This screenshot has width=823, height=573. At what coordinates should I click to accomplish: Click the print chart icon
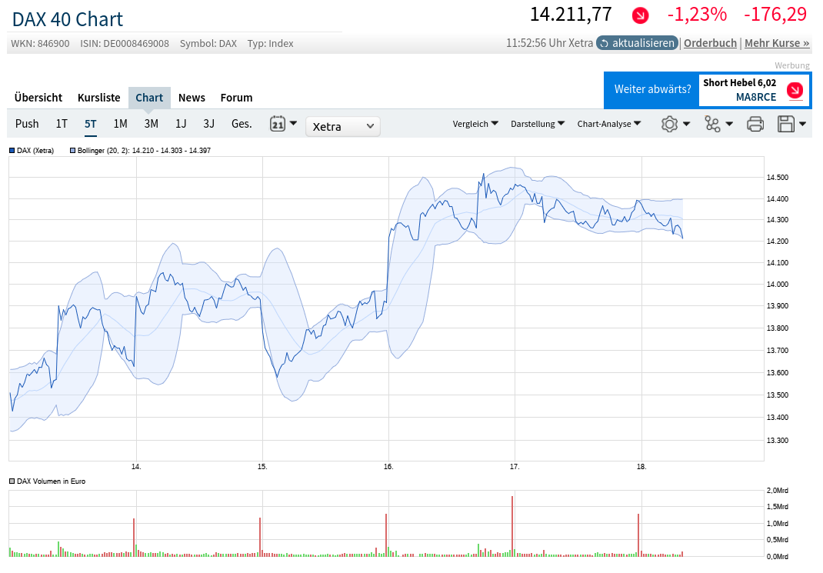[755, 124]
